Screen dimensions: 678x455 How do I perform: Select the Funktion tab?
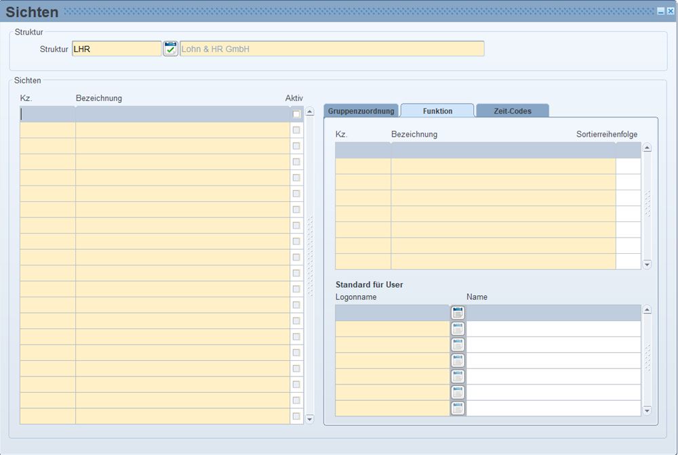tap(437, 111)
